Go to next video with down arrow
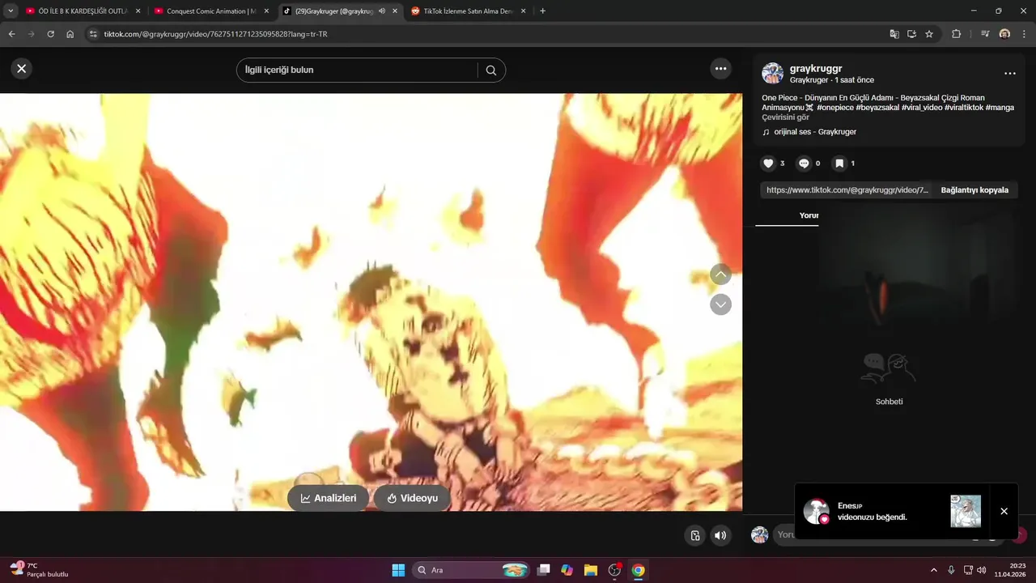The width and height of the screenshot is (1036, 583). (x=720, y=304)
